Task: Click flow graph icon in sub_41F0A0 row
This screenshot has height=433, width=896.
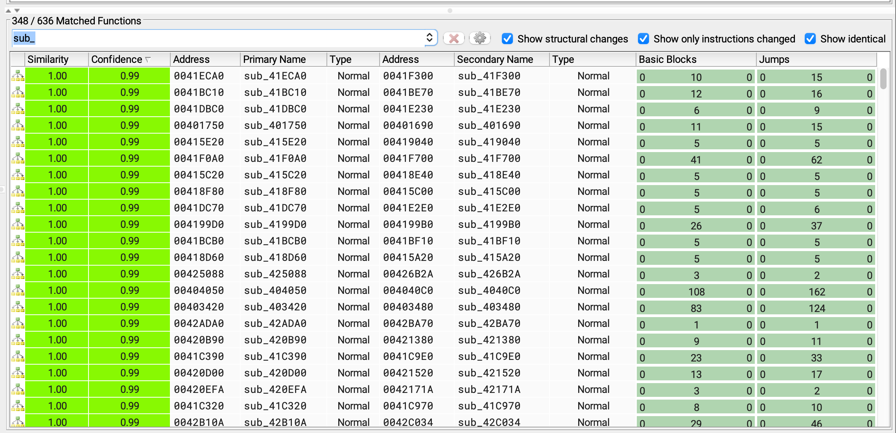Action: coord(18,158)
